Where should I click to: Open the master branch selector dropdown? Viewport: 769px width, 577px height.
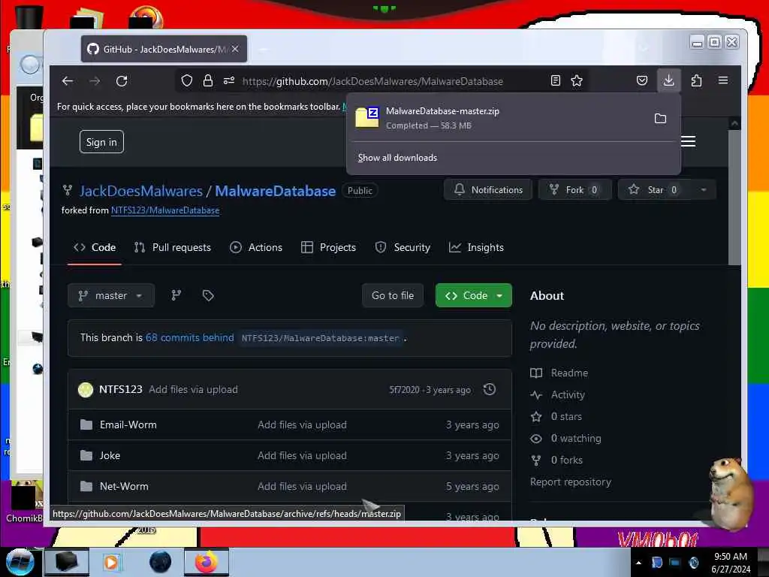coord(111,295)
